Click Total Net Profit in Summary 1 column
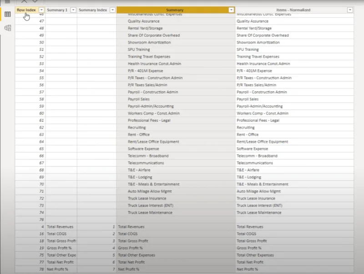 (60, 262)
